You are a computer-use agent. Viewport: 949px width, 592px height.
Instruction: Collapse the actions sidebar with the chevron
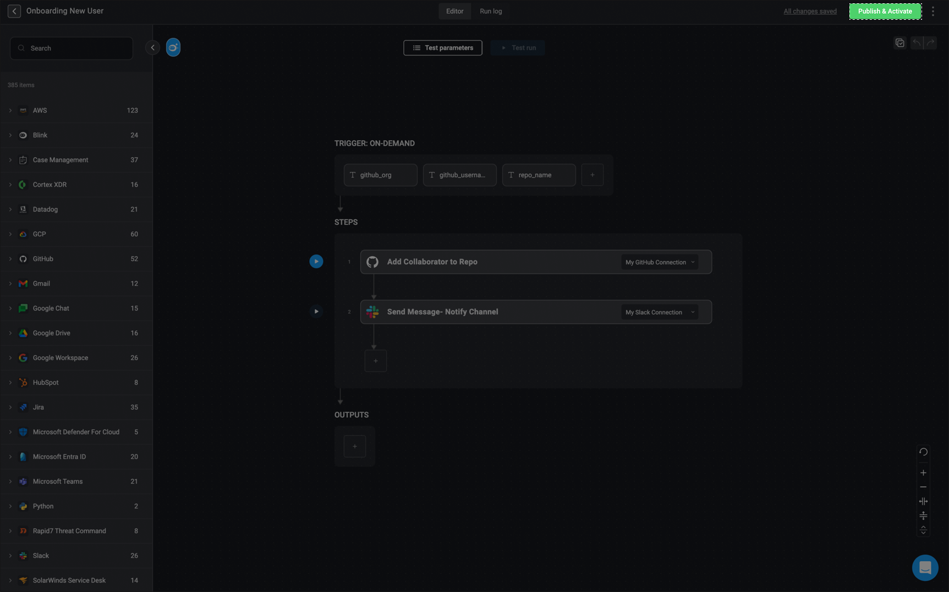pos(152,48)
